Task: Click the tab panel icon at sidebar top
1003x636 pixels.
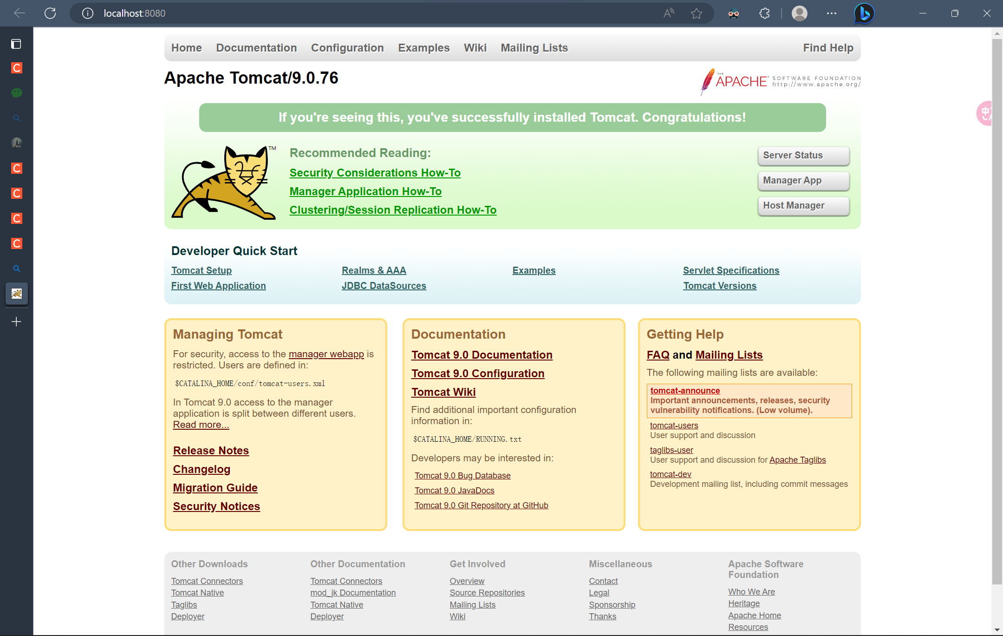Action: (x=17, y=44)
